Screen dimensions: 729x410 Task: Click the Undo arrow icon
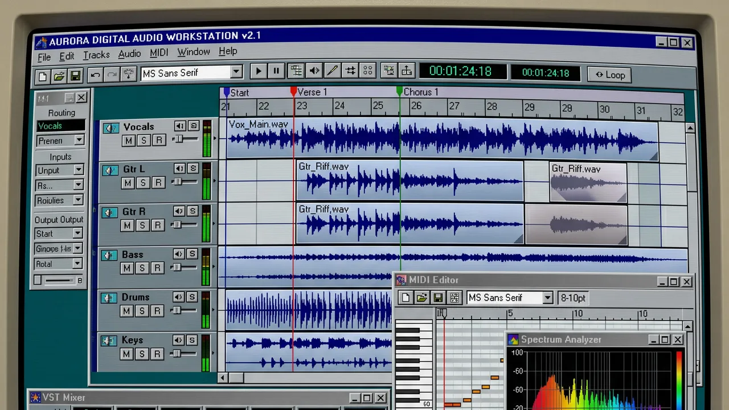coord(95,74)
